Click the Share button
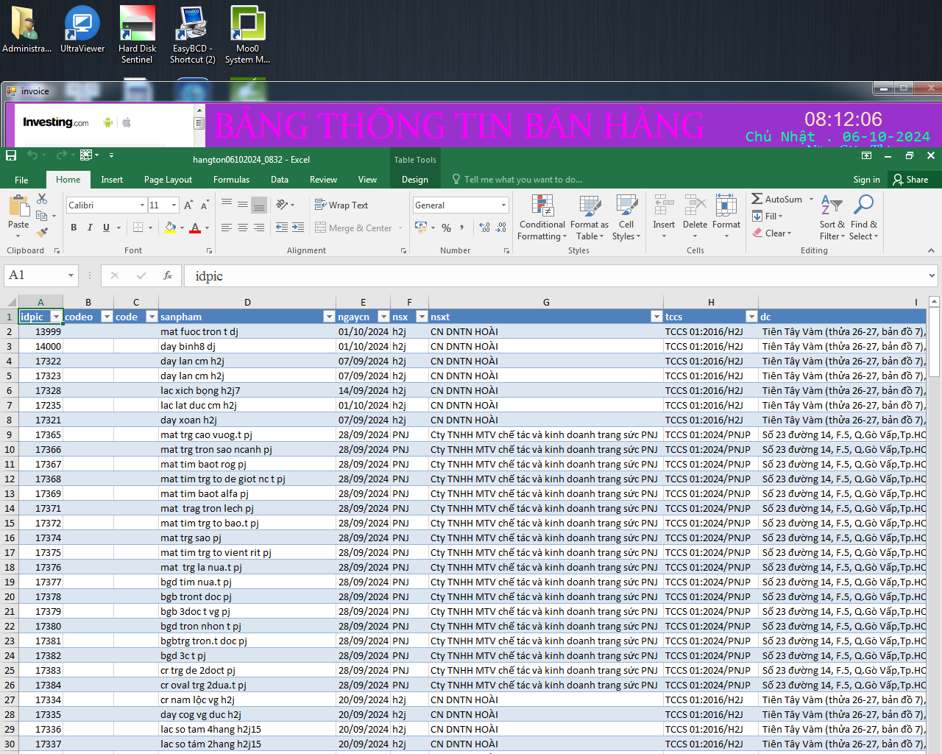 point(910,180)
